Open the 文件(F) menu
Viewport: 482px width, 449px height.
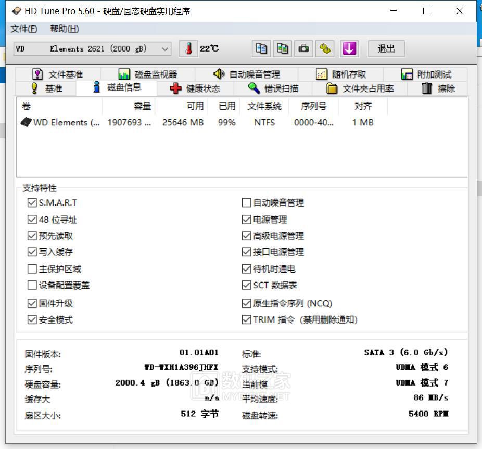coord(23,29)
